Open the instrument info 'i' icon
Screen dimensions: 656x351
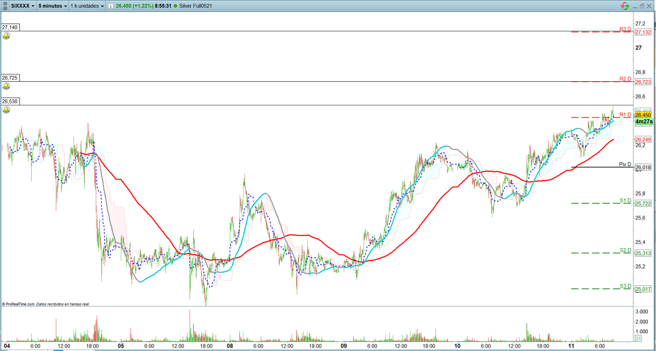[111, 6]
